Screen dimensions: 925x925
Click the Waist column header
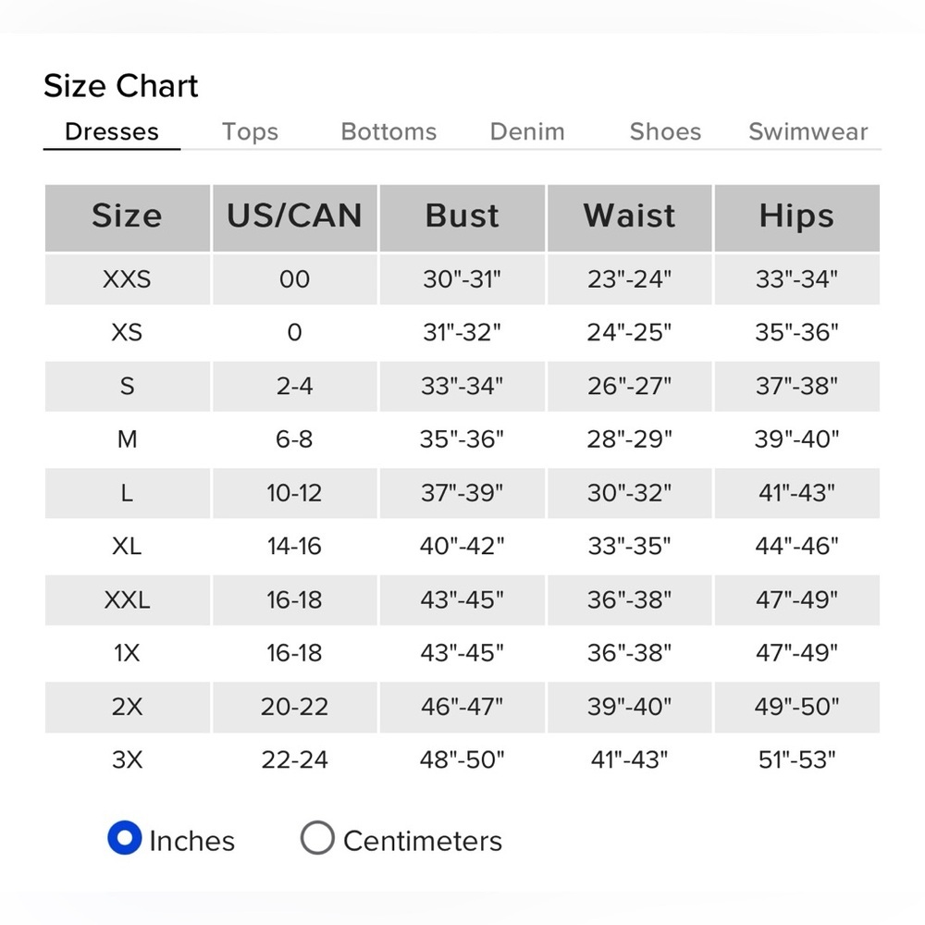coord(629,217)
